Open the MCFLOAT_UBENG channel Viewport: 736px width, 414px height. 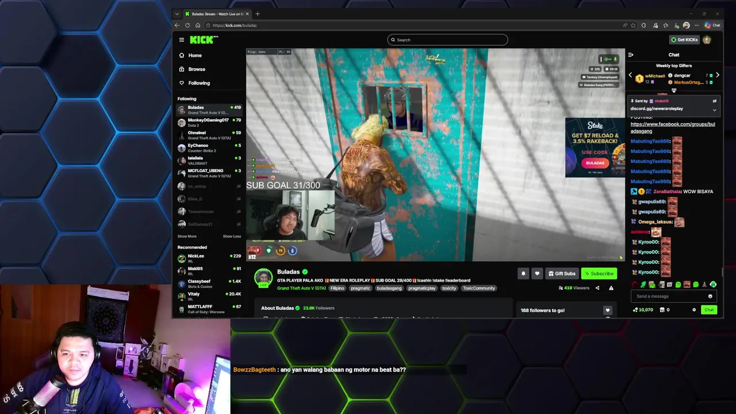click(209, 173)
